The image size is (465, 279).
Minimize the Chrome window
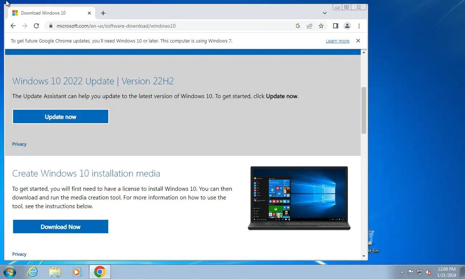[x=337, y=7]
